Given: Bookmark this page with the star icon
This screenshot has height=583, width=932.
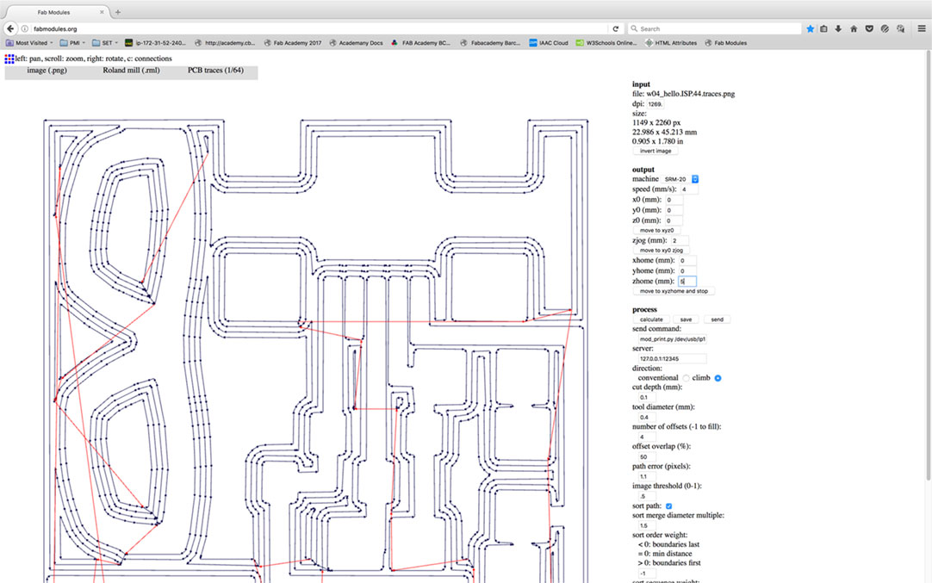Looking at the screenshot, I should click(811, 28).
